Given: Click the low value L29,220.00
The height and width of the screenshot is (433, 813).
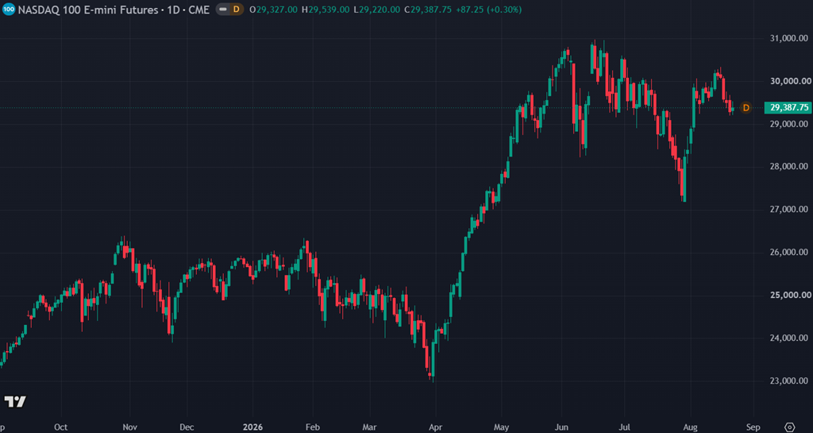Looking at the screenshot, I should pyautogui.click(x=376, y=10).
